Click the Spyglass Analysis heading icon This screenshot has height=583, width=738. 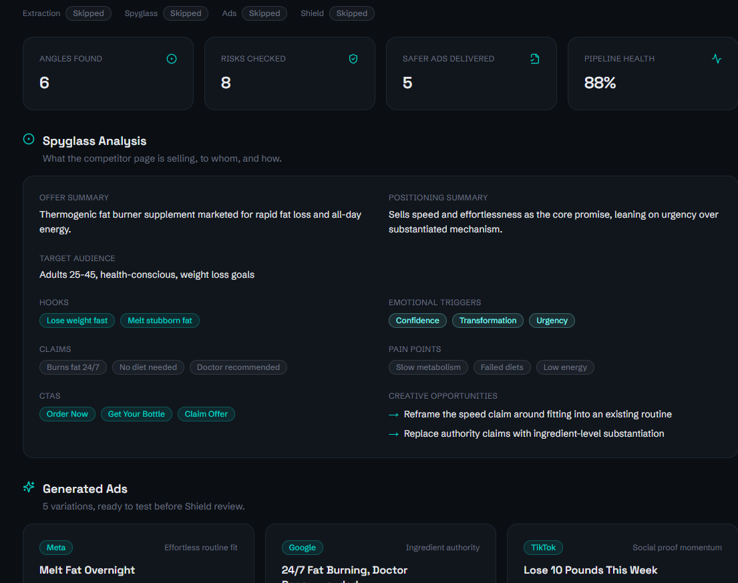[29, 140]
